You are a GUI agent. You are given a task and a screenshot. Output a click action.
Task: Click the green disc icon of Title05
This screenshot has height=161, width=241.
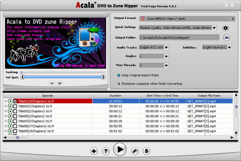10,116
